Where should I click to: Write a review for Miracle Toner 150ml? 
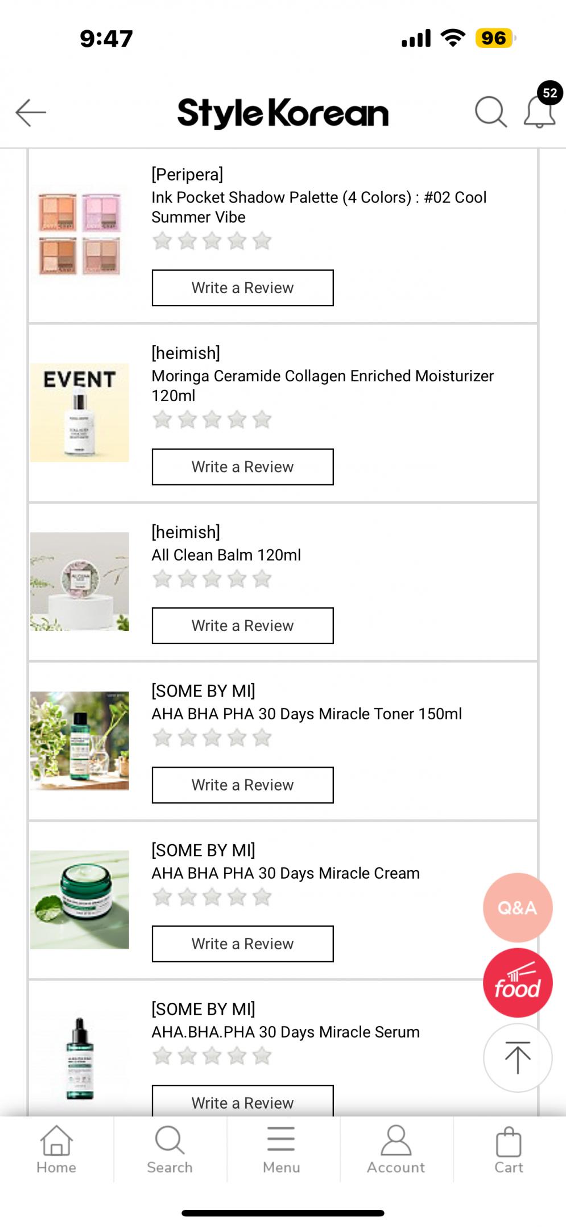click(242, 785)
